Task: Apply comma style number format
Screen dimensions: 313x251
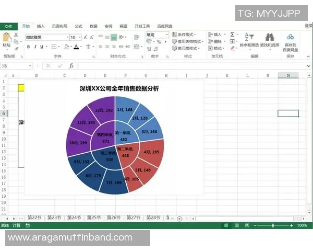Action: pyautogui.click(x=165, y=42)
